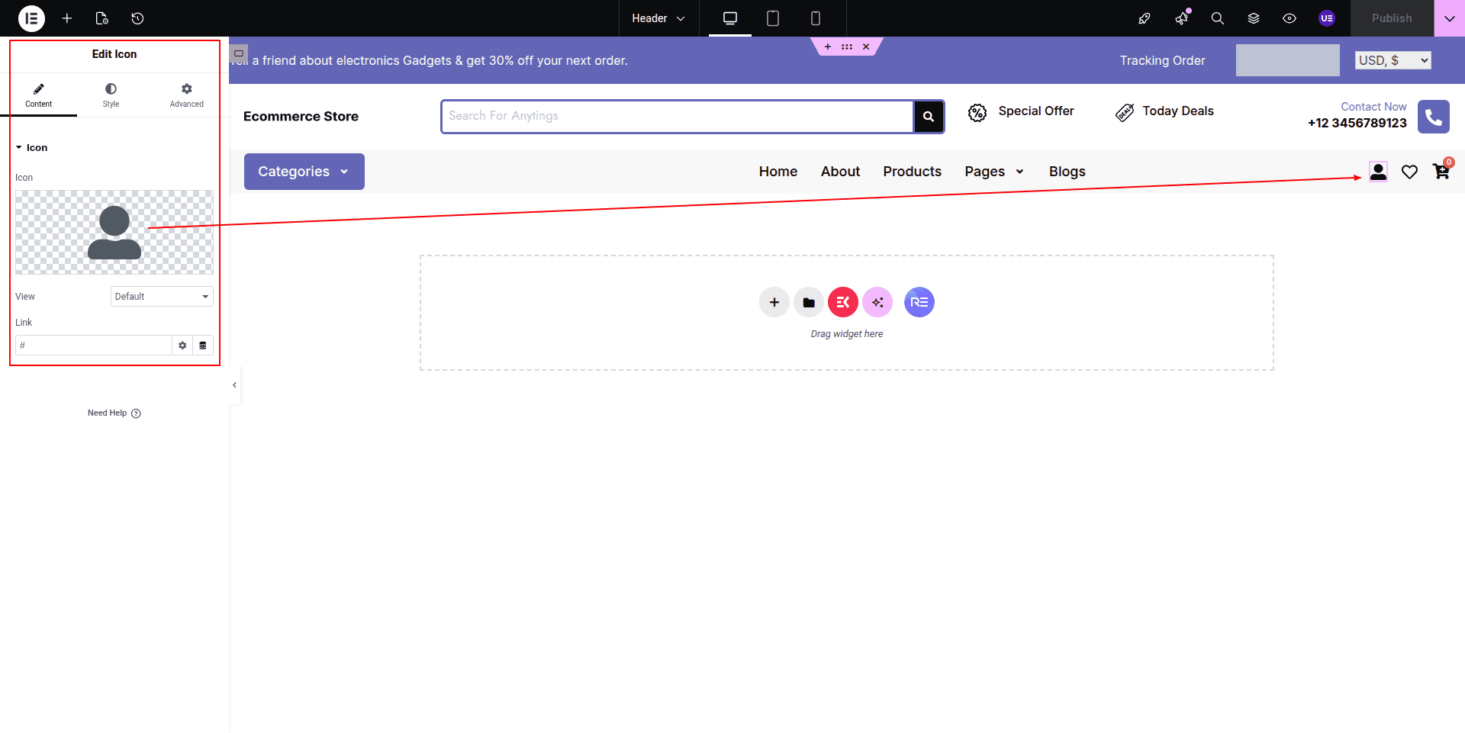The width and height of the screenshot is (1465, 733).
Task: Open the folder template icon in canvas
Action: point(808,303)
